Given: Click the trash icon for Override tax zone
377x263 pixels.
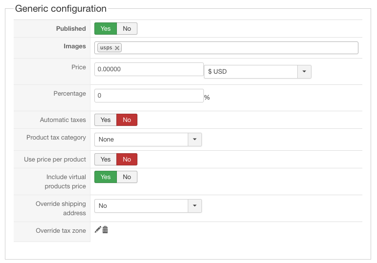Looking at the screenshot, I should 105,229.
